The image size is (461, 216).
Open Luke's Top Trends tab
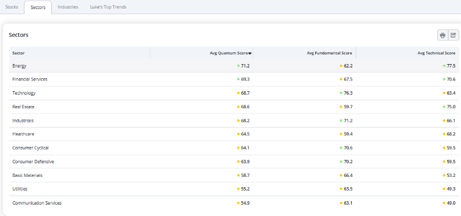pos(108,7)
